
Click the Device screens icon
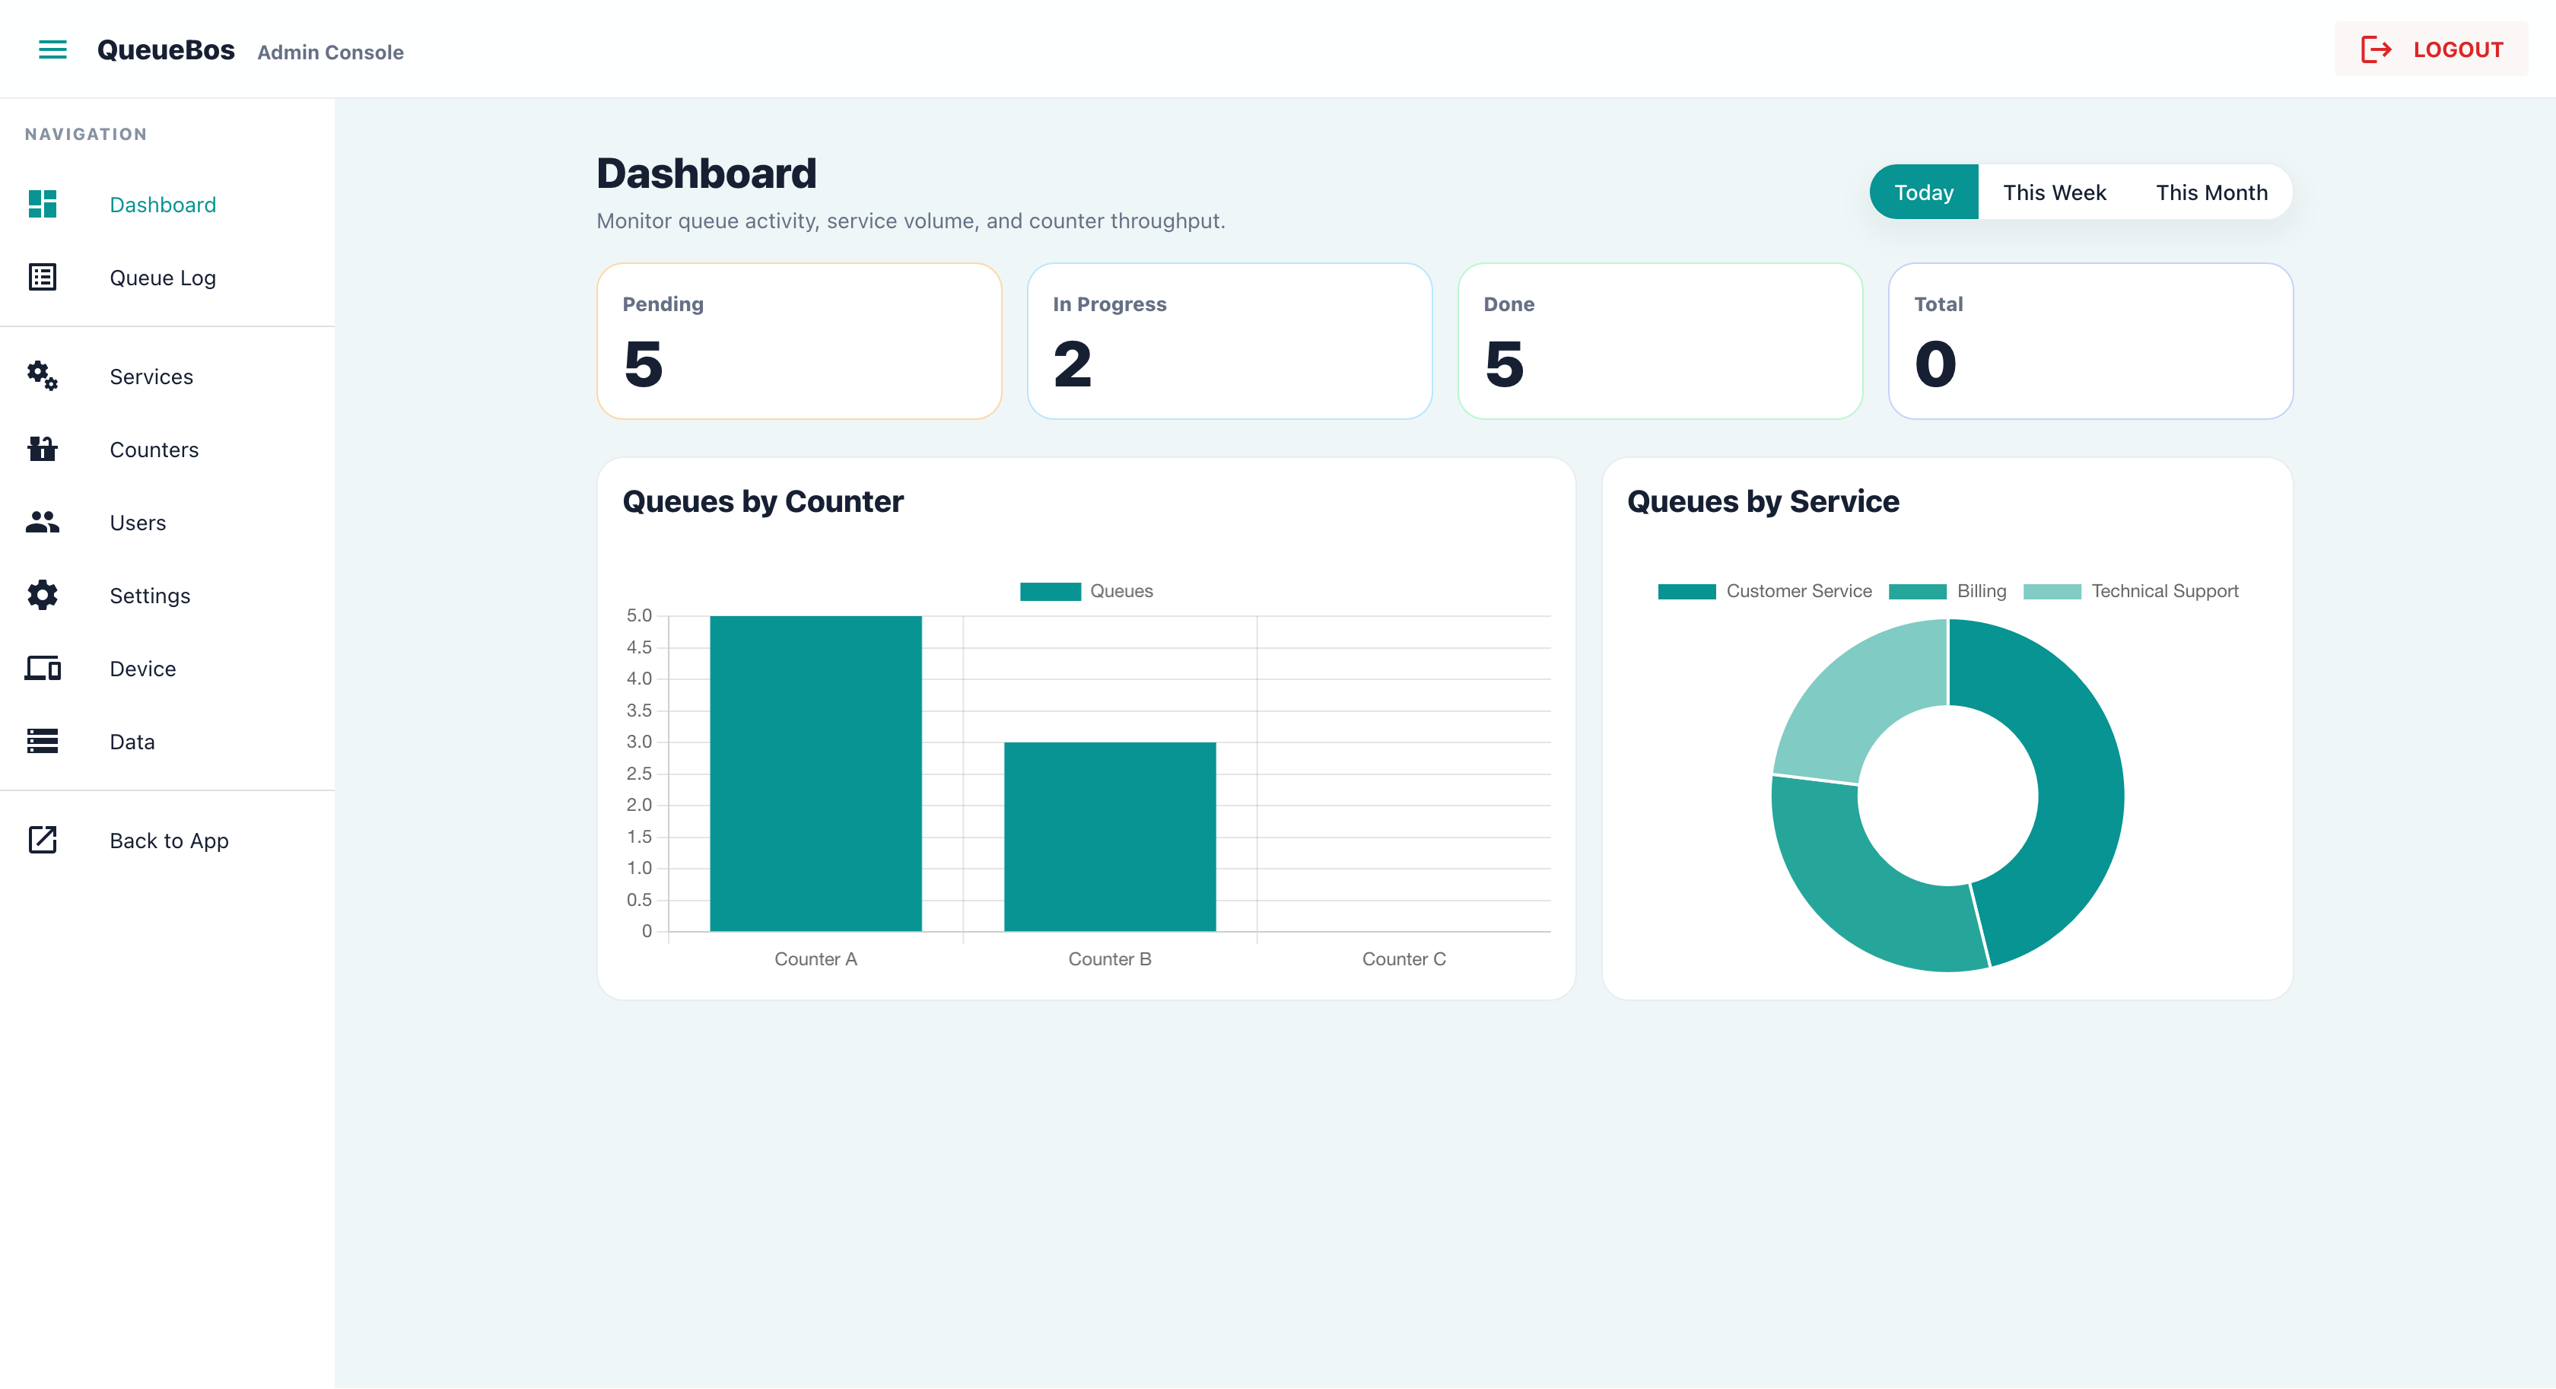point(43,669)
